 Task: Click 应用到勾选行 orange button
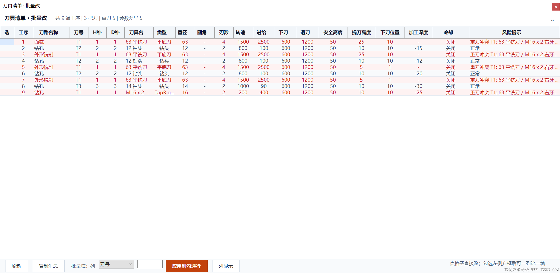[x=187, y=266]
